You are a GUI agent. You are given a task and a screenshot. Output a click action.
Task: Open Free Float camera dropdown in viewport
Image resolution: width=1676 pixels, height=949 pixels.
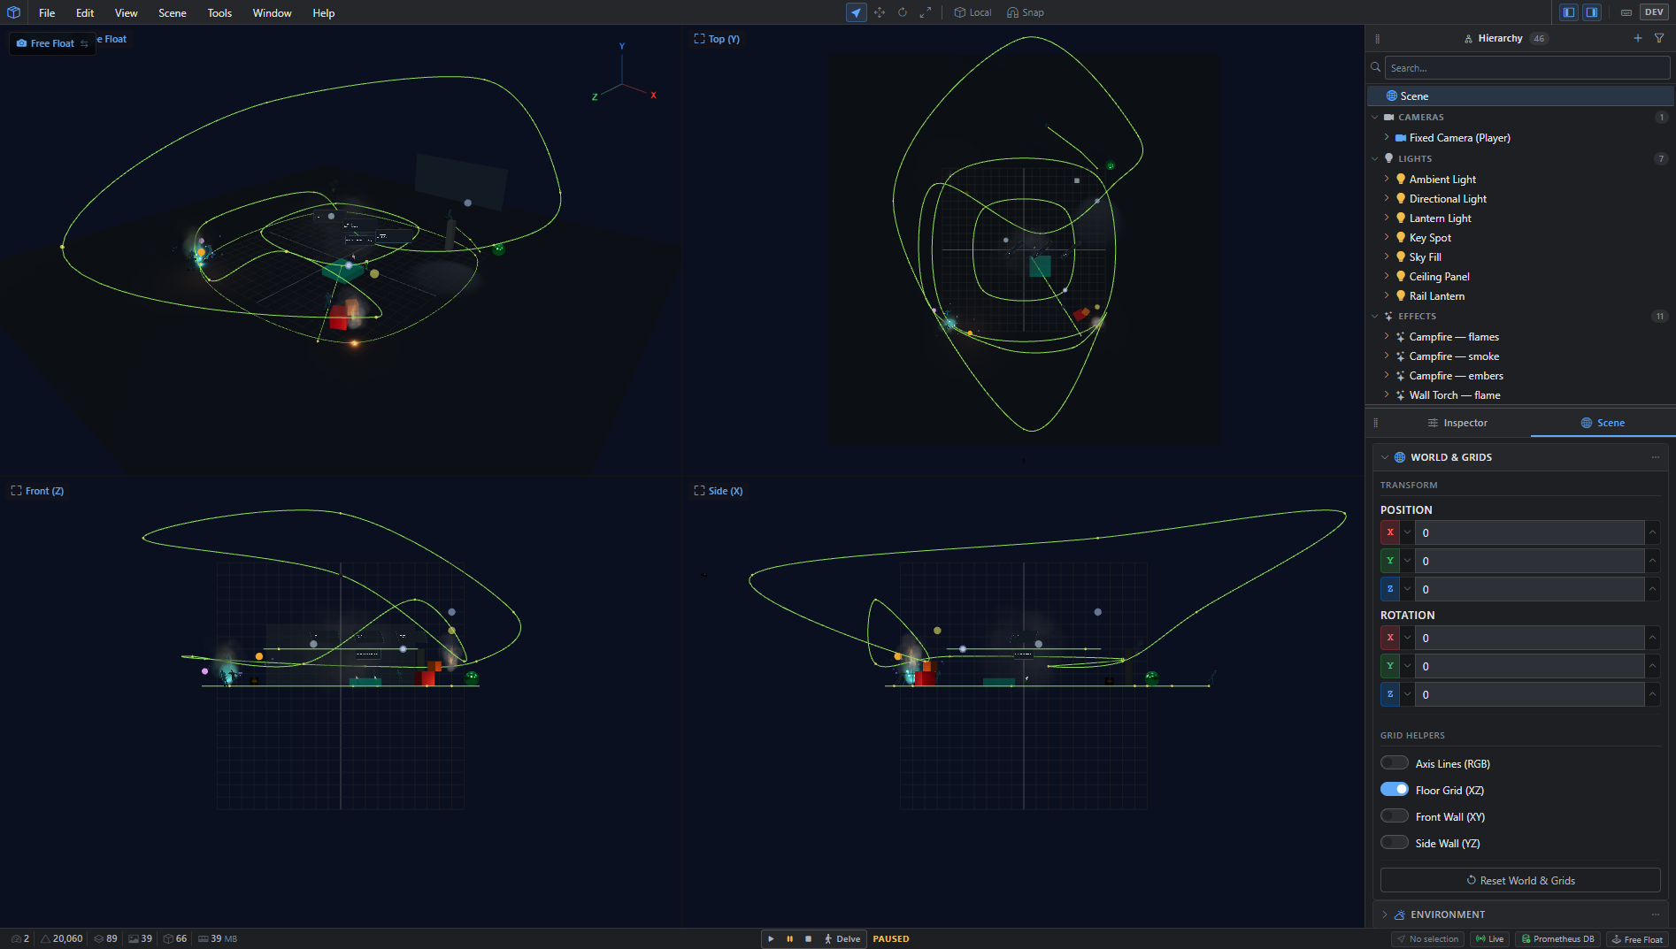[x=52, y=43]
